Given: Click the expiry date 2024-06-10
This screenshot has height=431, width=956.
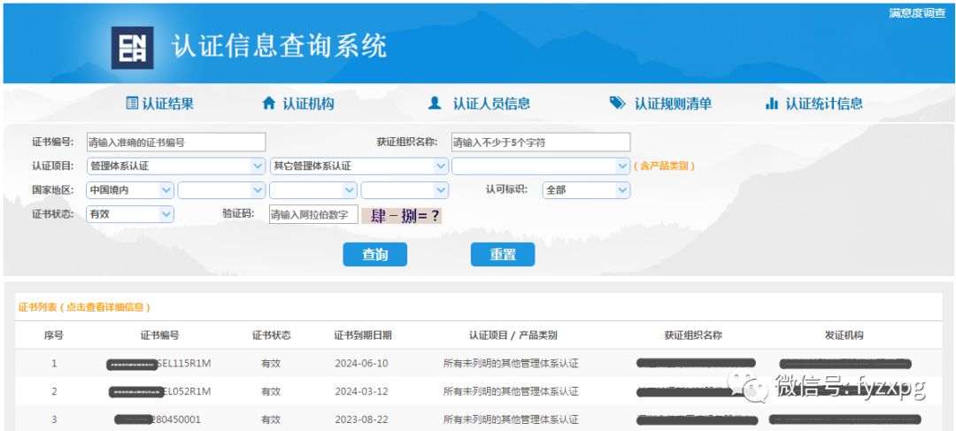Looking at the screenshot, I should coord(361,364).
